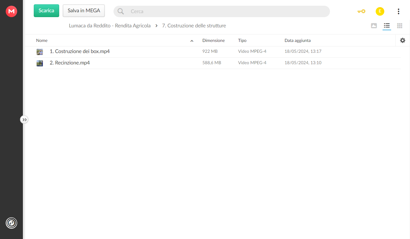Click the Salva in MEGA button
This screenshot has height=239, width=410.
[84, 11]
